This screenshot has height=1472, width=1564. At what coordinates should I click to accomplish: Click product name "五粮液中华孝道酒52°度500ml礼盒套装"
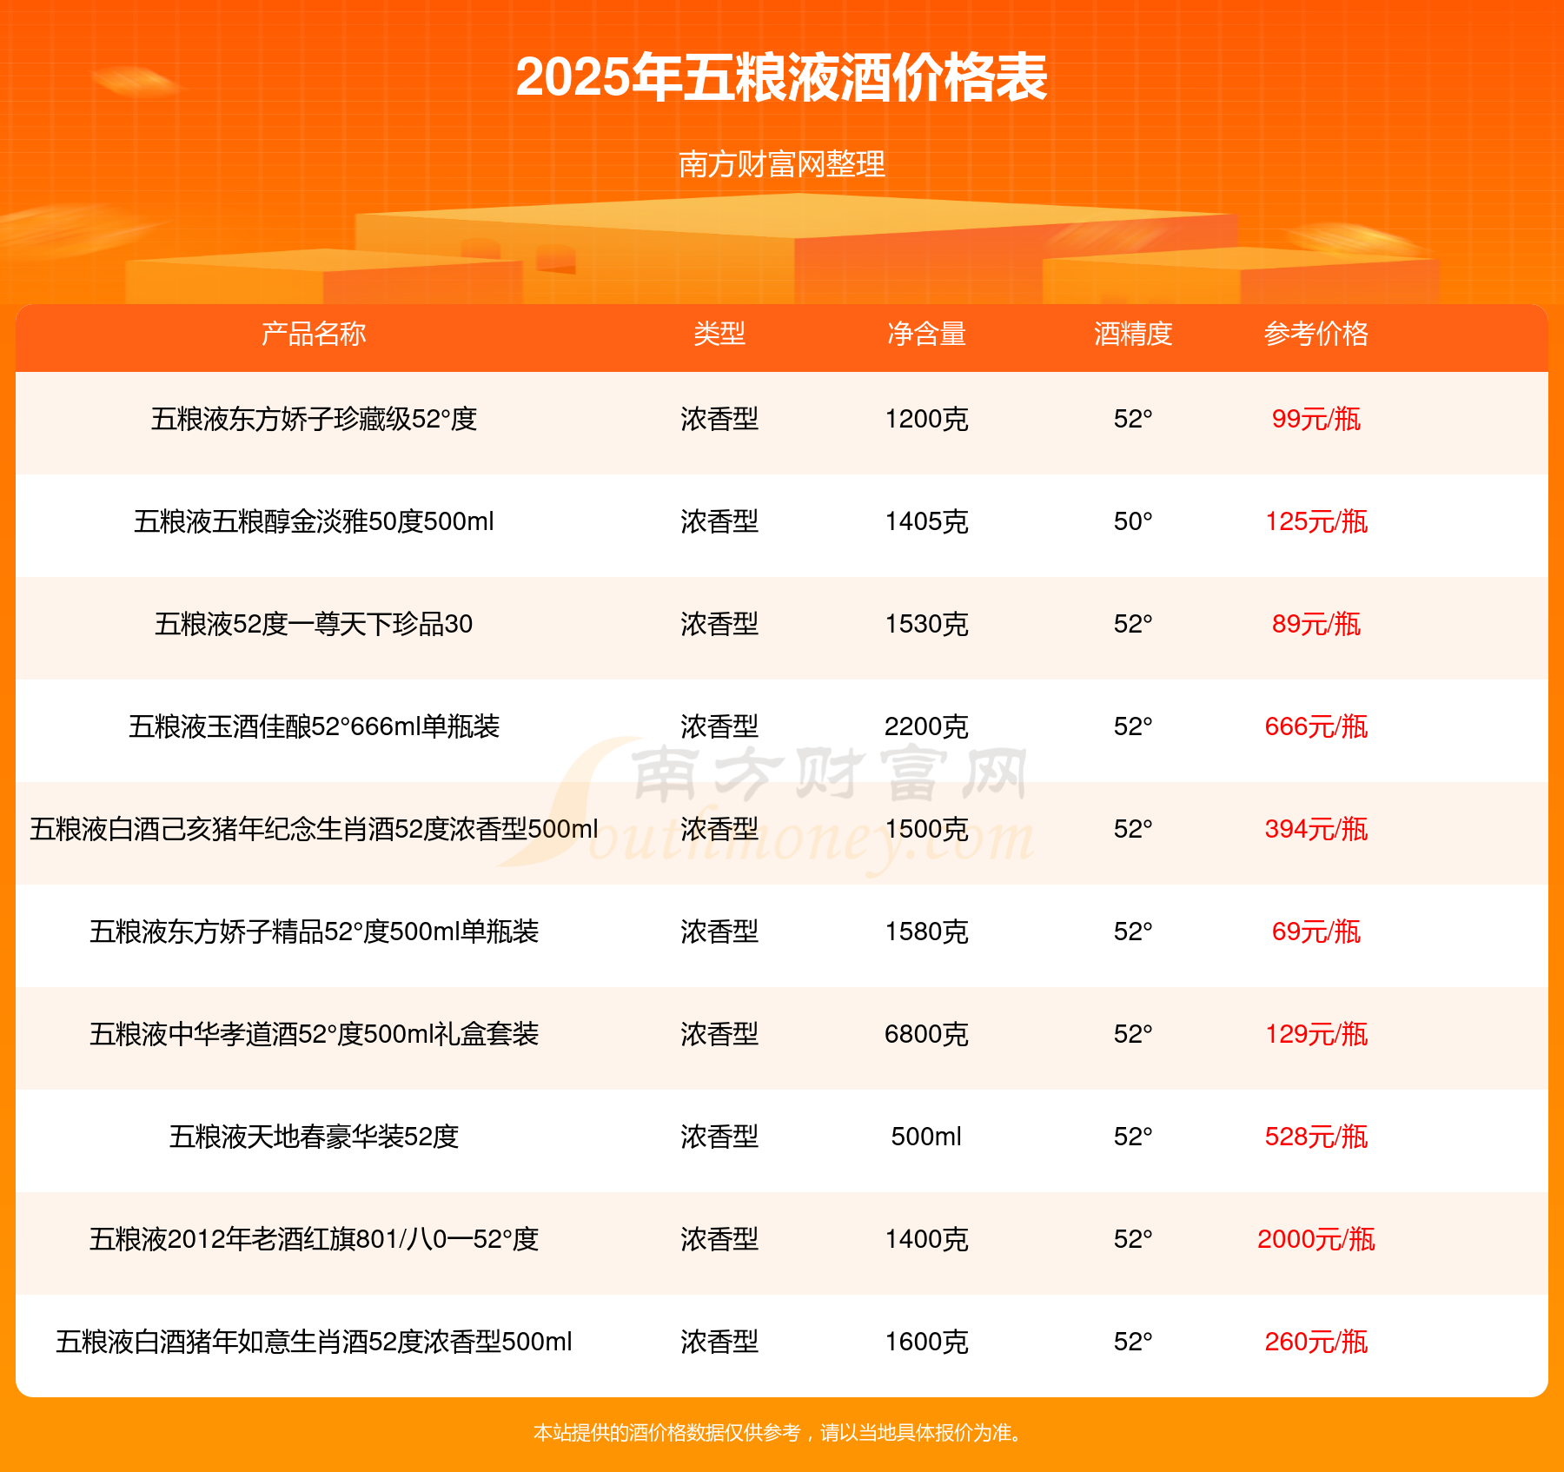point(314,1034)
